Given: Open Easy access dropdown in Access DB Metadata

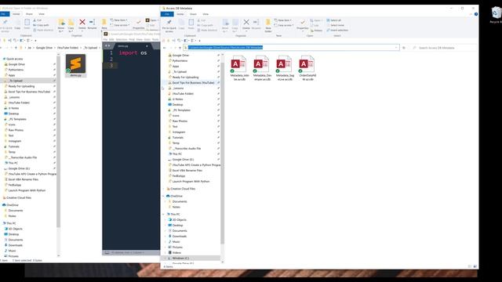Looking at the screenshot, I should pos(284,25).
